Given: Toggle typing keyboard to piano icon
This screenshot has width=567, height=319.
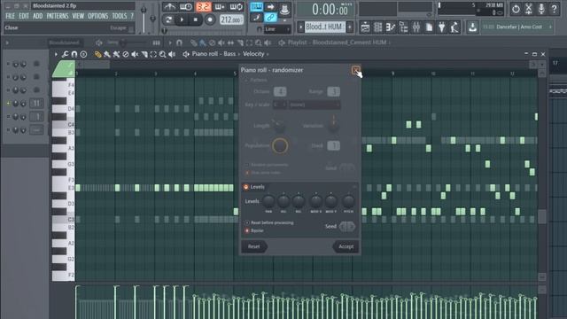Looking at the screenshot, I should click(256, 6).
